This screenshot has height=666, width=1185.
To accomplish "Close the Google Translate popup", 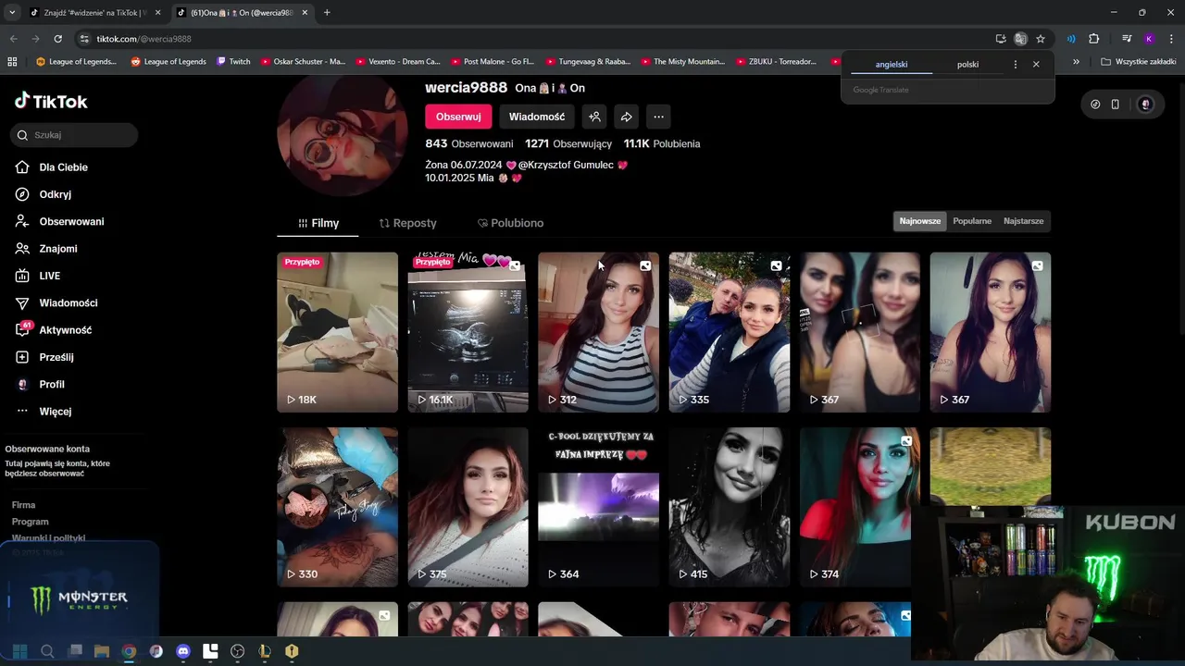I will pyautogui.click(x=1036, y=65).
